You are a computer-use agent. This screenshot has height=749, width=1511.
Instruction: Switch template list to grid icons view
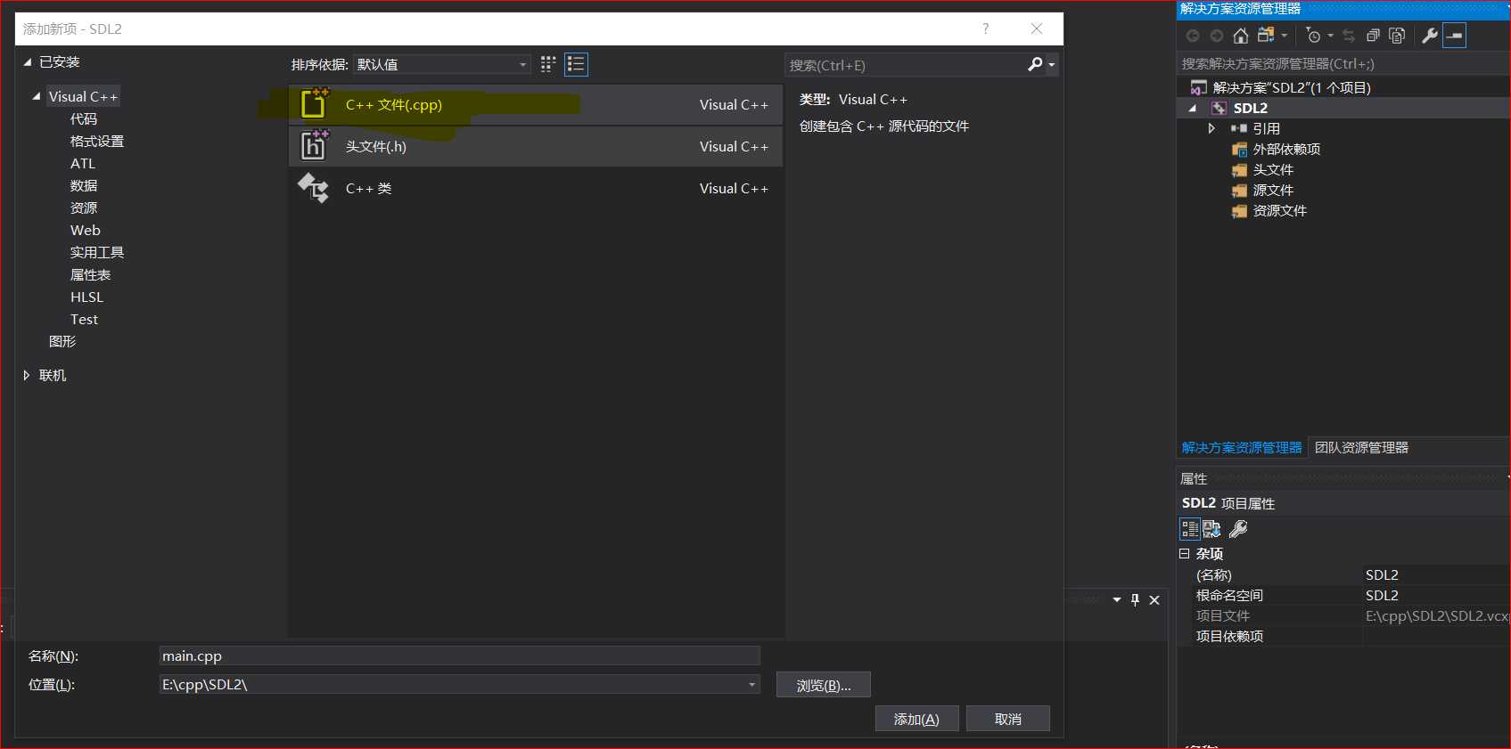[x=548, y=64]
